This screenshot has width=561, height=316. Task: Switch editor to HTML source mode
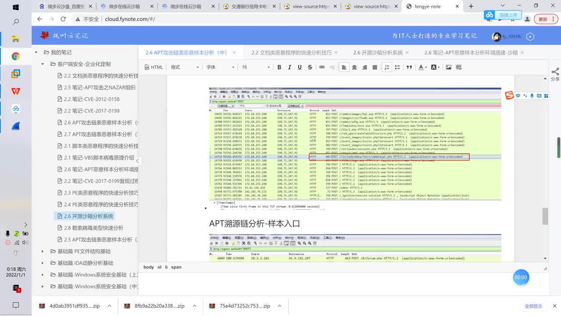pyautogui.click(x=154, y=67)
